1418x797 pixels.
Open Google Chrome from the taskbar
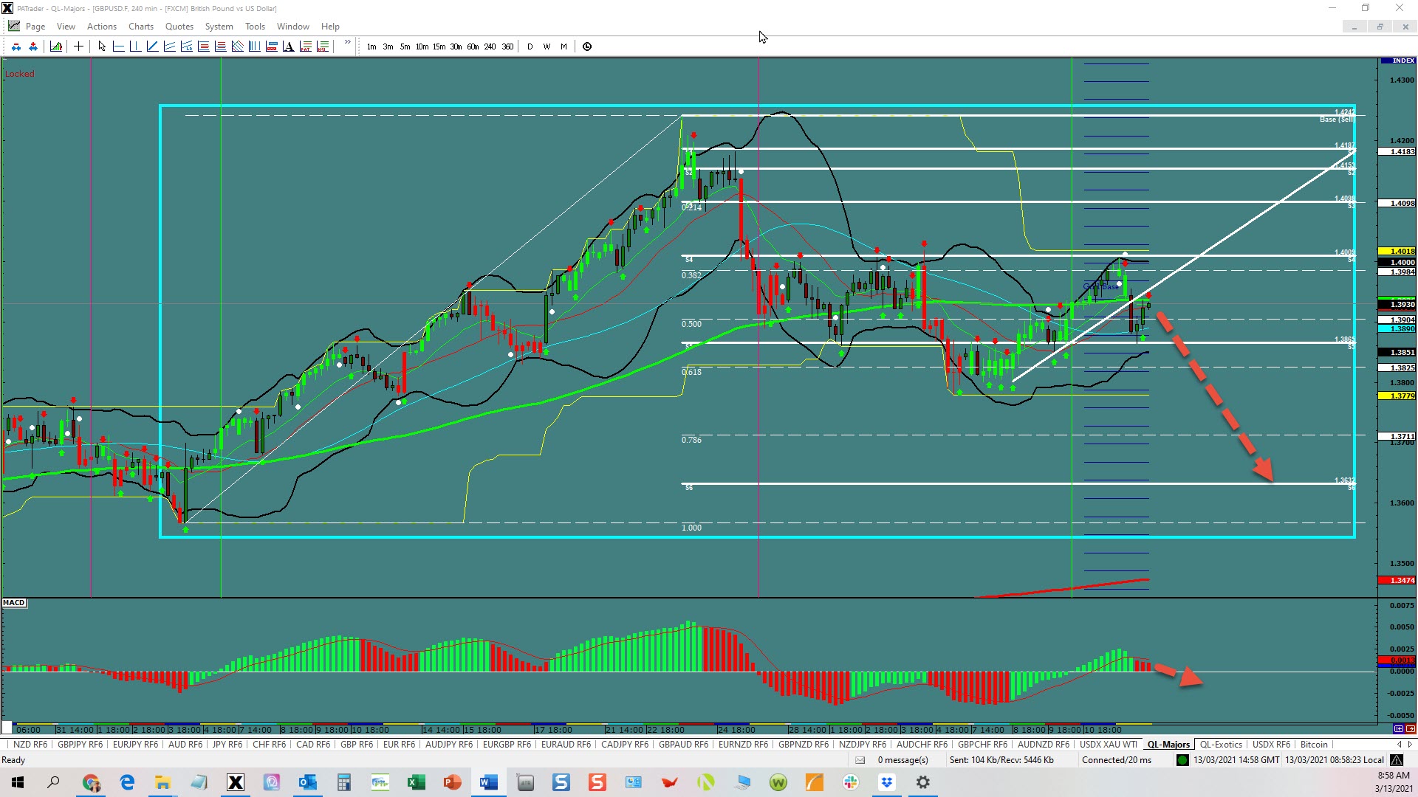pos(91,782)
